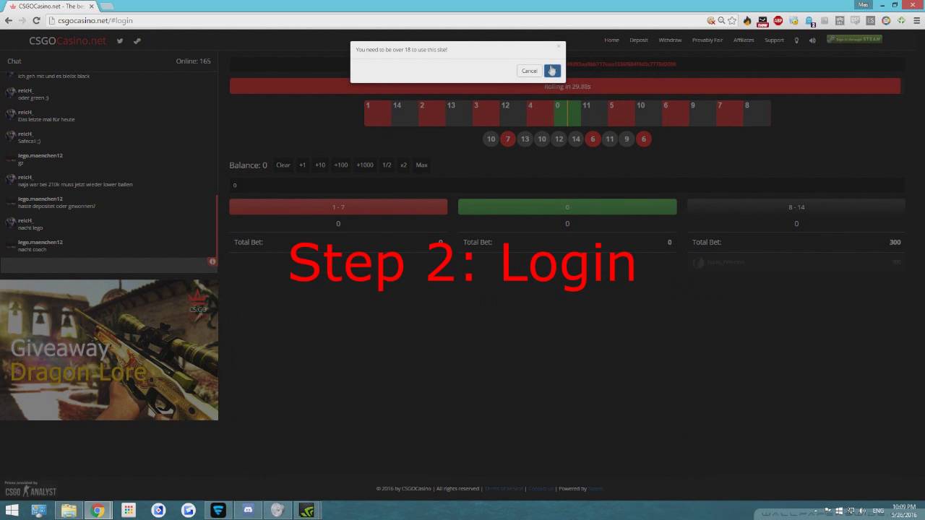Viewport: 925px width, 520px height.
Task: Click the Chrome icon in the taskbar
Action: pyautogui.click(x=98, y=511)
